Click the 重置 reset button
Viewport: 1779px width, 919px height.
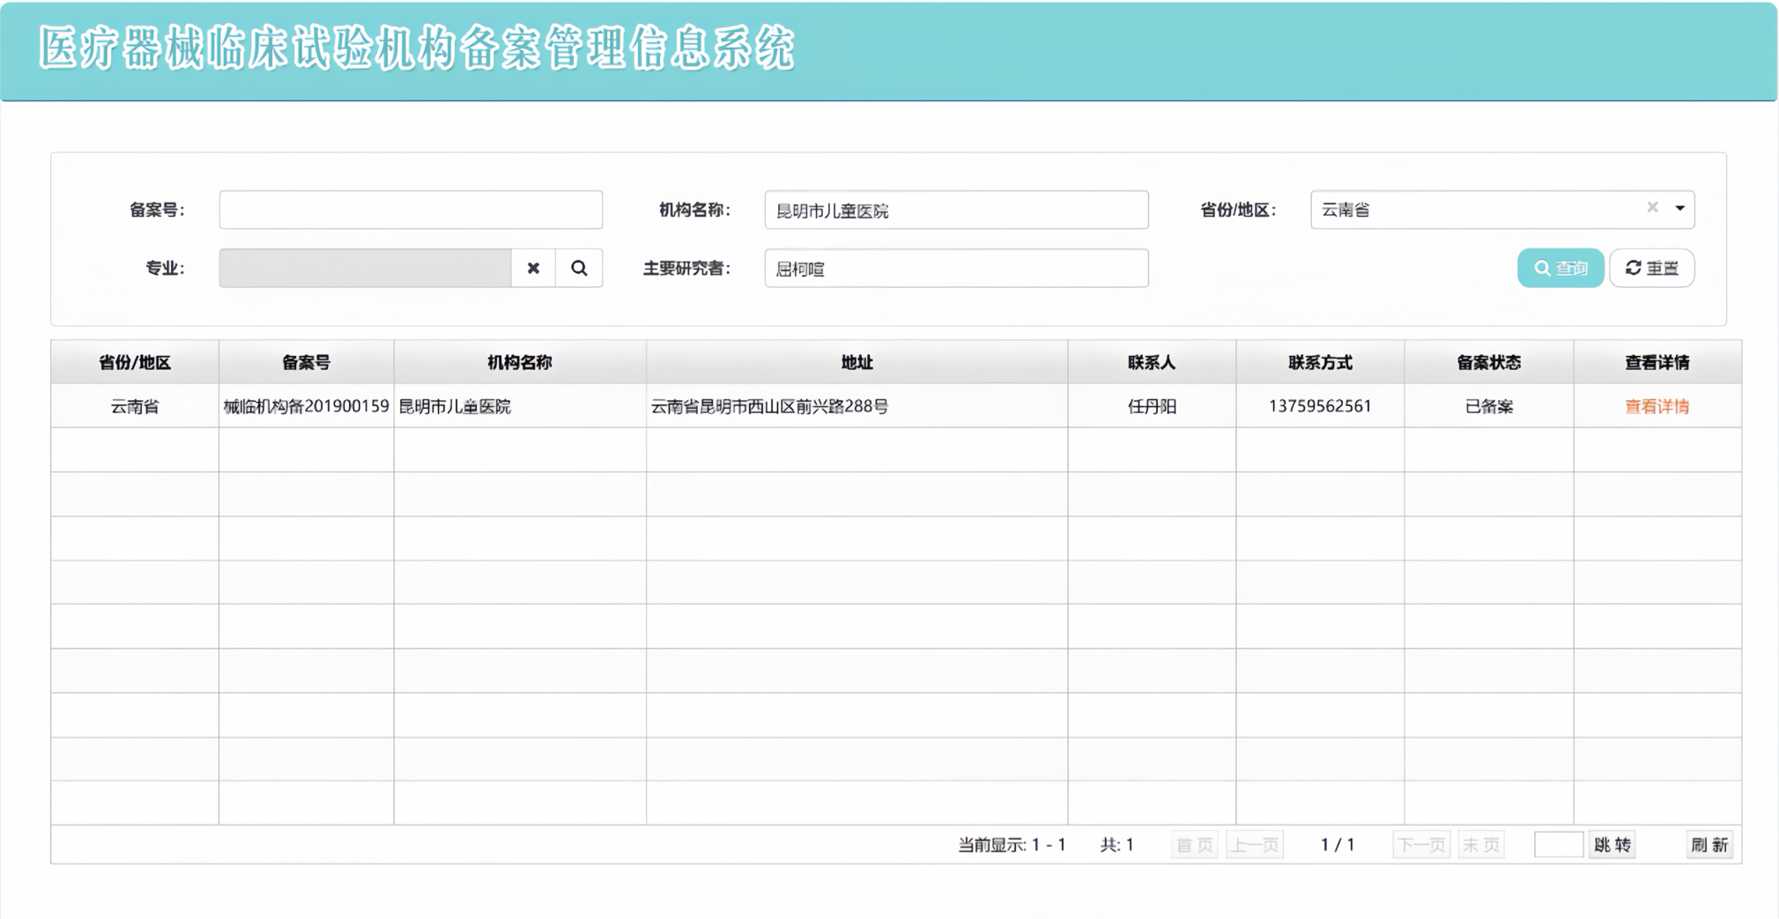click(1651, 268)
